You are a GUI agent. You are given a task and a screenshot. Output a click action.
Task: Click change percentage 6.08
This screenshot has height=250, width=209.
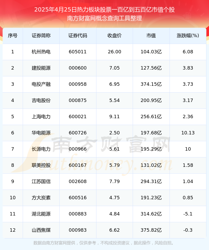pos(188,52)
